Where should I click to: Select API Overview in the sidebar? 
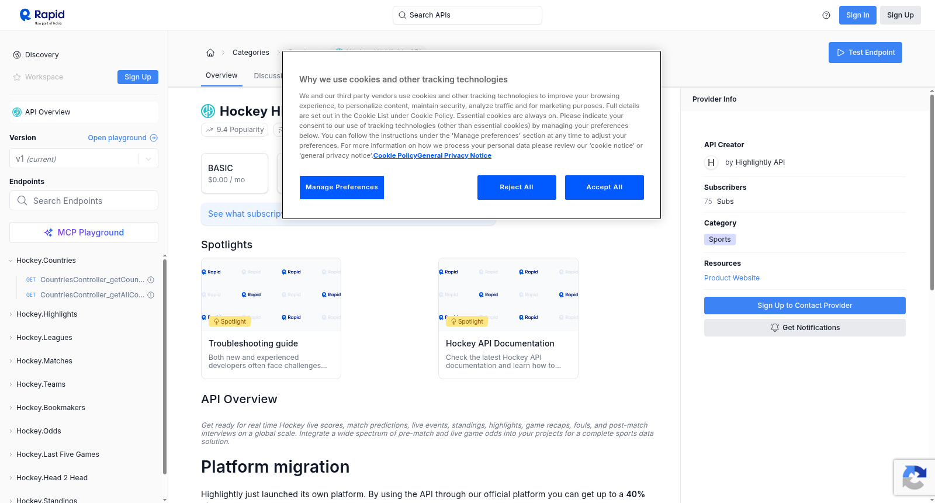[x=84, y=112]
